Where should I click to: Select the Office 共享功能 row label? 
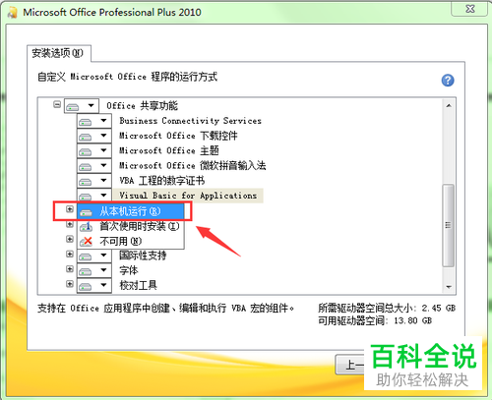[x=143, y=106]
